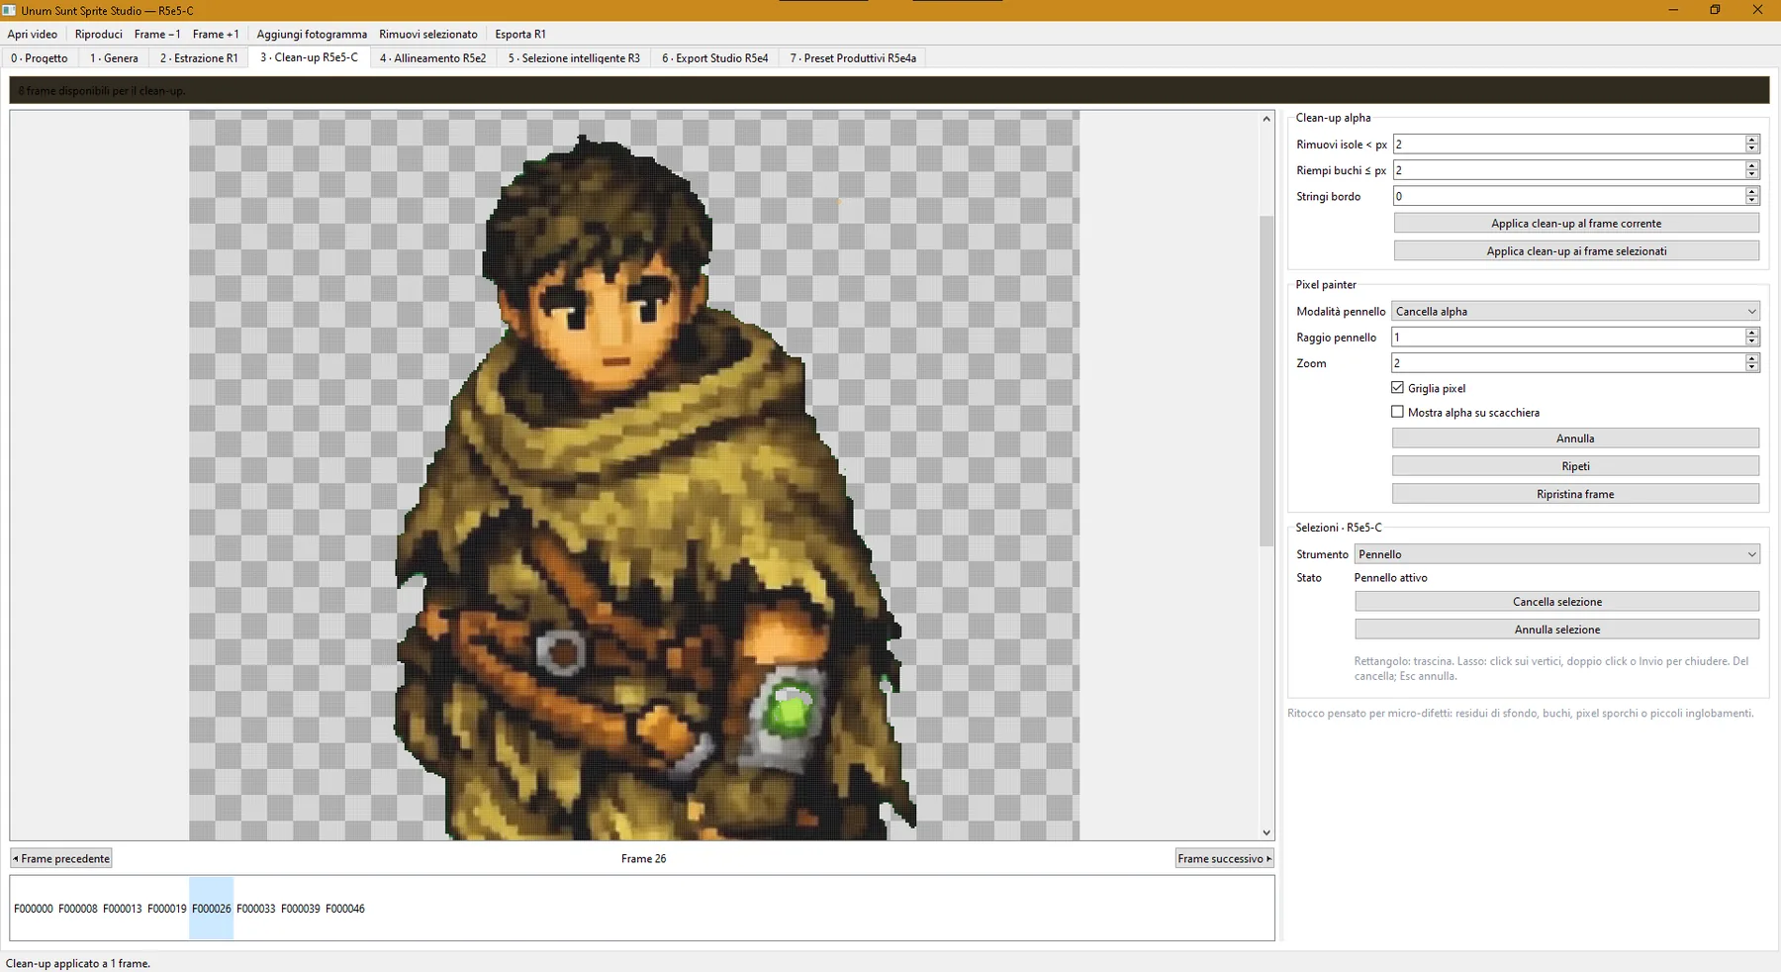Viewport: 1781px width, 972px height.
Task: Increase Rimuovi isole with up arrow
Action: click(1751, 140)
